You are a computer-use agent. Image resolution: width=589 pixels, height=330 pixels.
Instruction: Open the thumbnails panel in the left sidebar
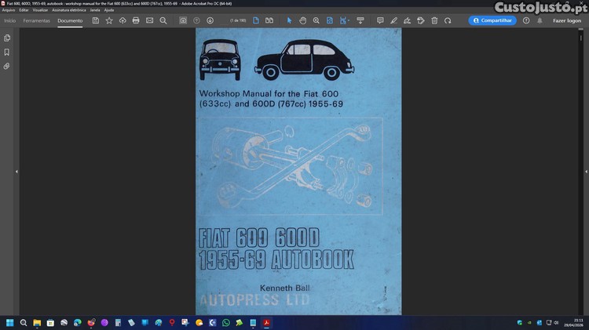point(7,38)
